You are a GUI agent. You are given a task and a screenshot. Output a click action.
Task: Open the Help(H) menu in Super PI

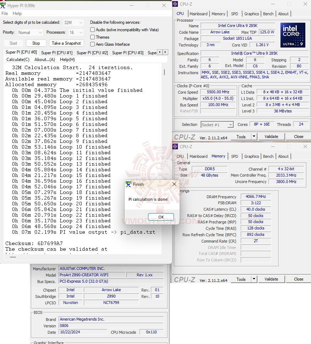click(x=67, y=60)
